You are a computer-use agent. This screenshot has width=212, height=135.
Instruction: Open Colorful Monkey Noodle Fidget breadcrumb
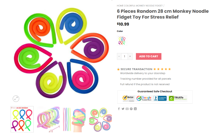coord(143,5)
